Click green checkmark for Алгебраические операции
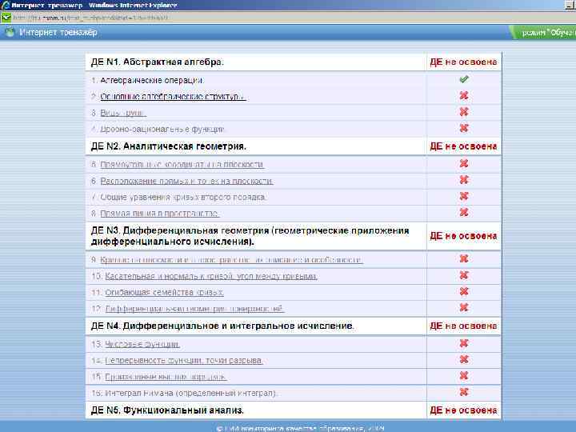The width and height of the screenshot is (576, 432). [464, 79]
